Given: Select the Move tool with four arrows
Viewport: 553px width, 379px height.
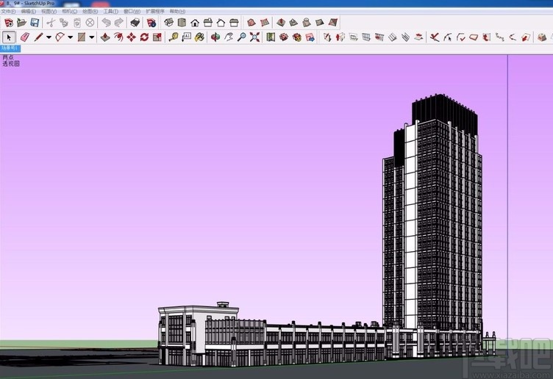Looking at the screenshot, I should coord(131,37).
